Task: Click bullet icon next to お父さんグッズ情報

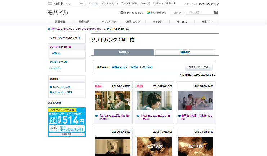Action: pyautogui.click(x=50, y=93)
